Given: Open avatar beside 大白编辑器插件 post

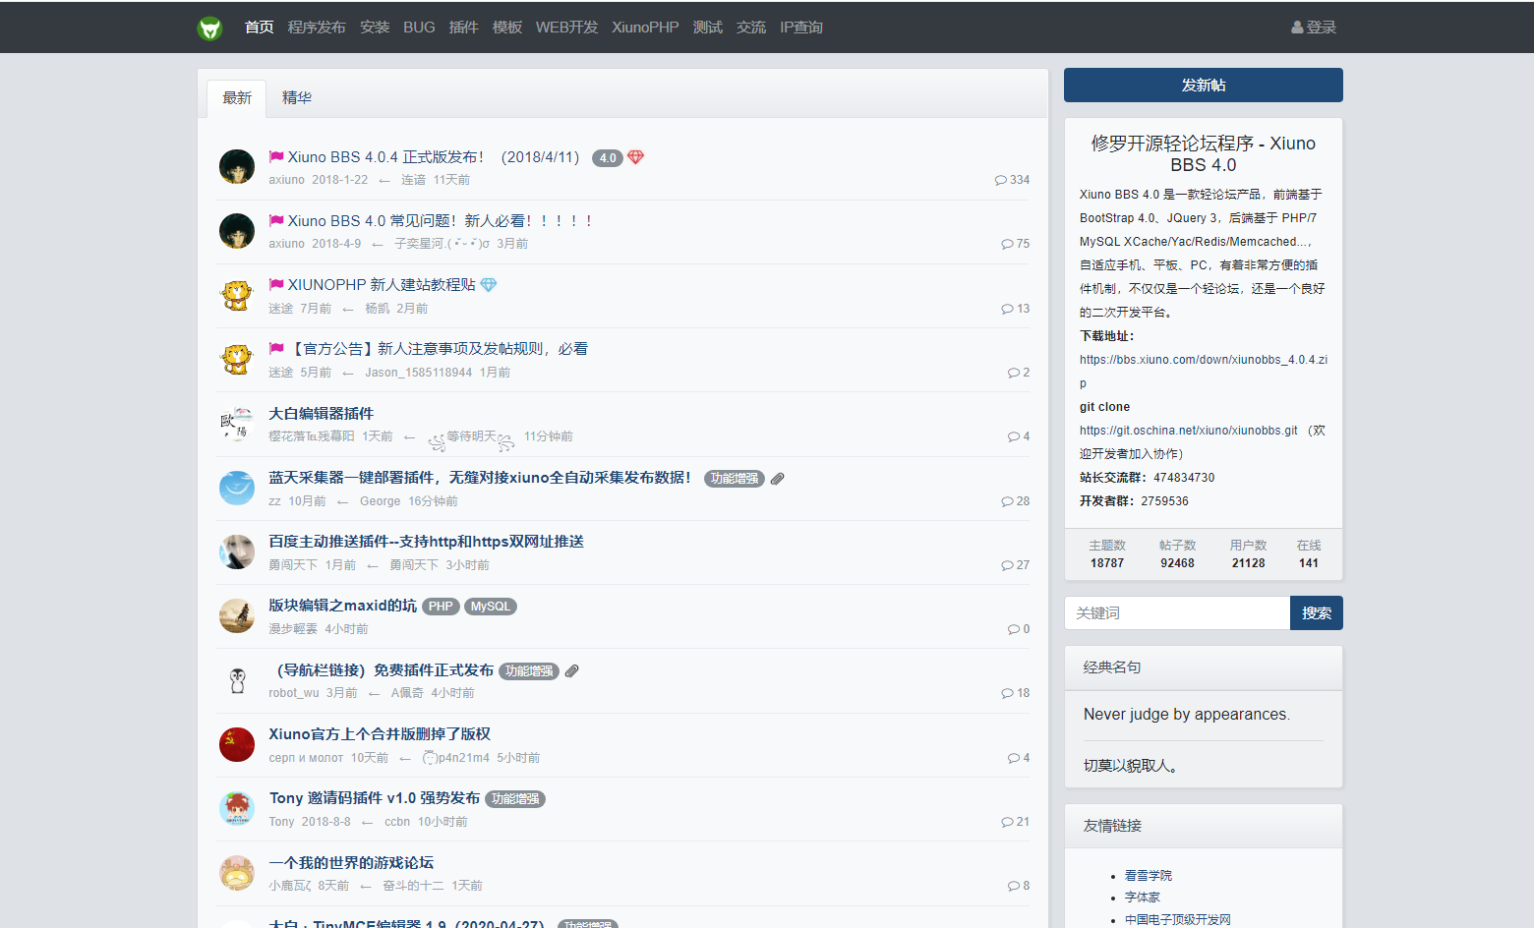Looking at the screenshot, I should (x=237, y=424).
